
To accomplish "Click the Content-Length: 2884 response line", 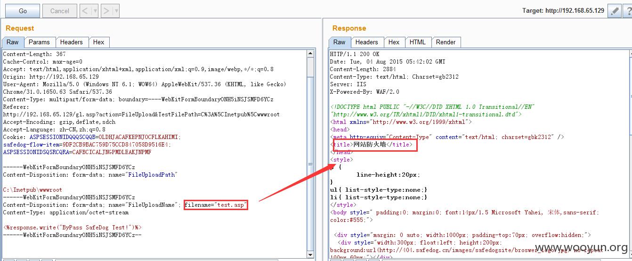I will click(363, 69).
